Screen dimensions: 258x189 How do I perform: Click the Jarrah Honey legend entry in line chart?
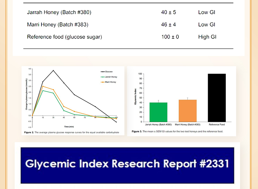click(x=110, y=77)
